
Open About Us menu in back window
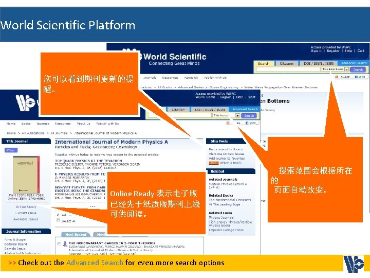pos(191,78)
